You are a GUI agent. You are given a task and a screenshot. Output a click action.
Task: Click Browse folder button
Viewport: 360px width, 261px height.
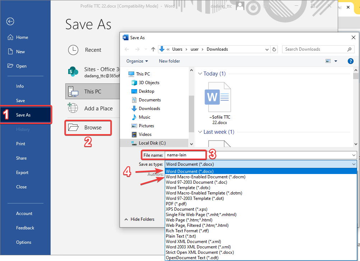88,128
